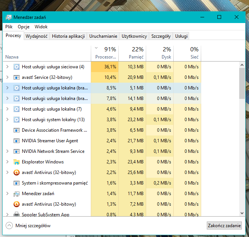Viewport: 249px width, 237px height.
Task: Click the Spooler SubSystem App printer icon
Action: (17, 214)
